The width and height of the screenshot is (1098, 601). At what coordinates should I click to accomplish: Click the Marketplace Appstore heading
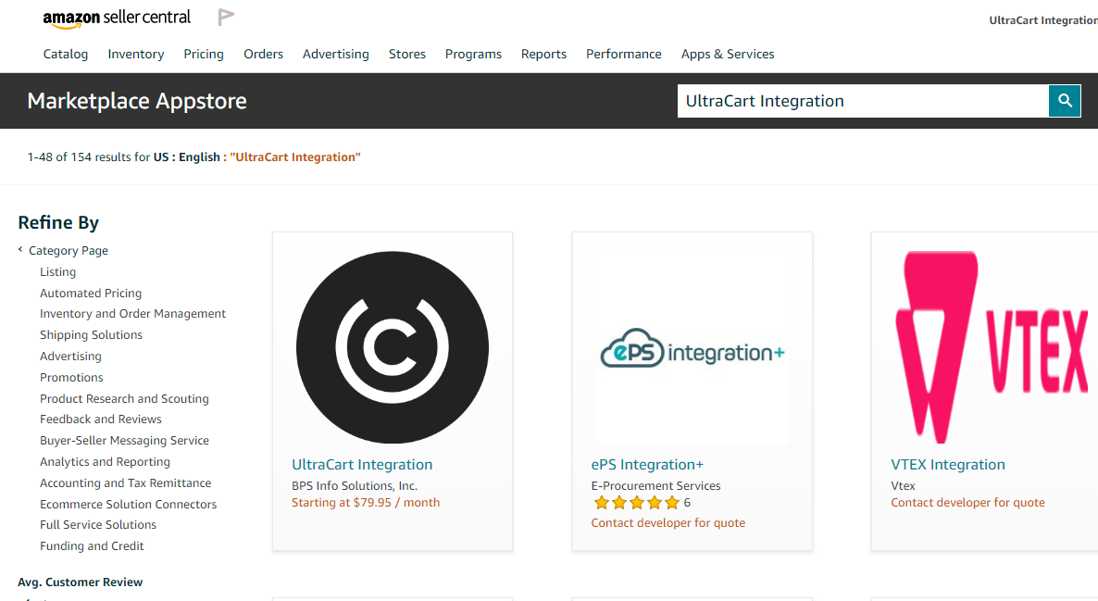point(137,101)
